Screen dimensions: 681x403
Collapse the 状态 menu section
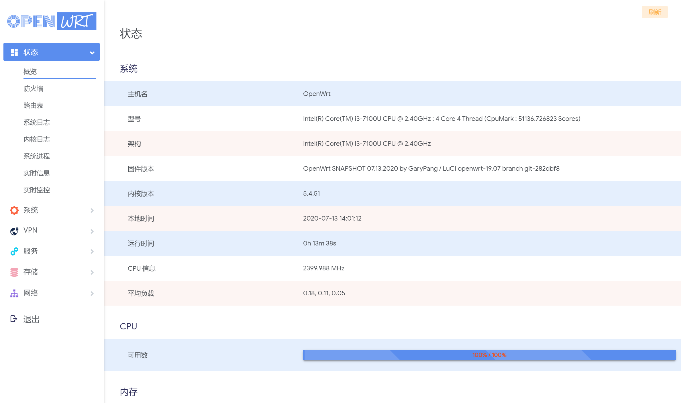tap(92, 52)
